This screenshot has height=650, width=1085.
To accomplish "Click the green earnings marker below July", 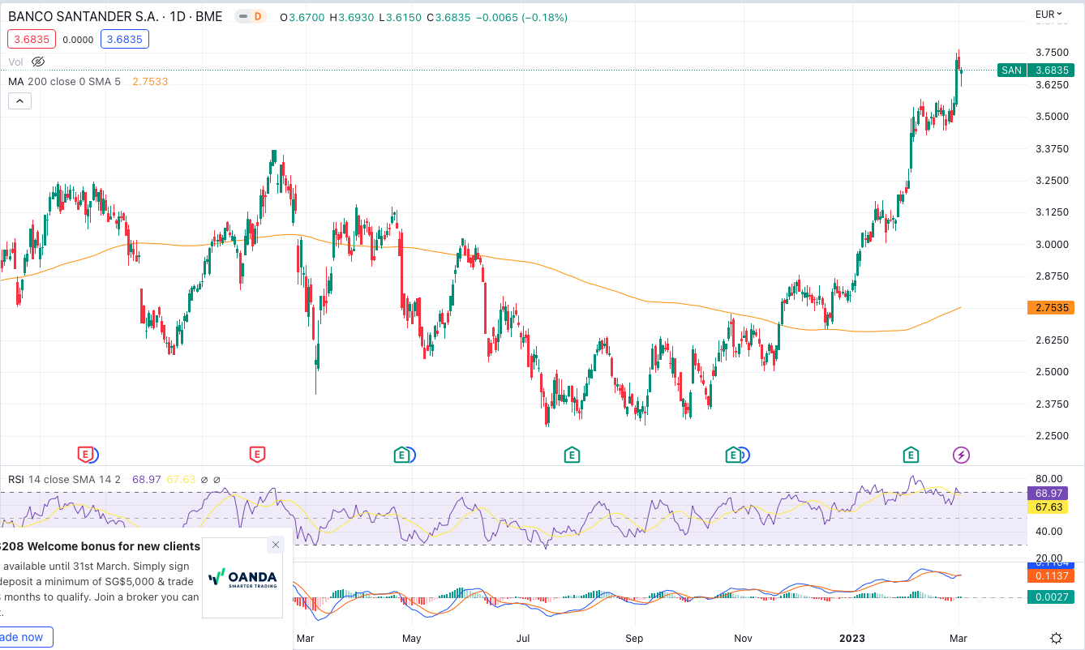I will tap(572, 455).
